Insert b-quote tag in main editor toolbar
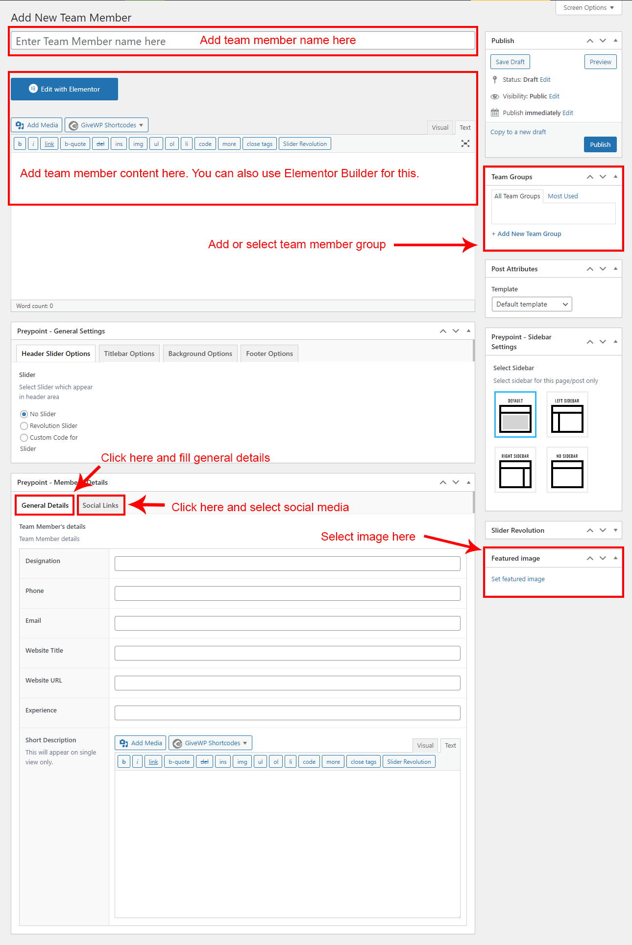Viewport: 632px width, 945px height. click(x=75, y=144)
